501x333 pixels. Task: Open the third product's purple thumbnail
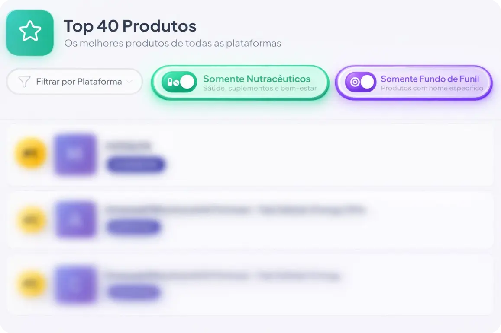pos(75,284)
